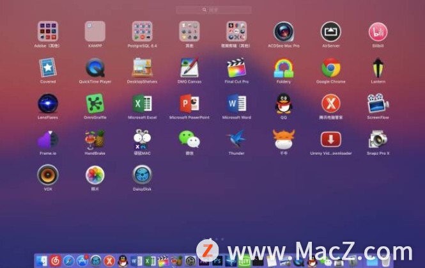The height and width of the screenshot is (268, 425).
Task: Launch the AirServer app
Action: click(330, 31)
